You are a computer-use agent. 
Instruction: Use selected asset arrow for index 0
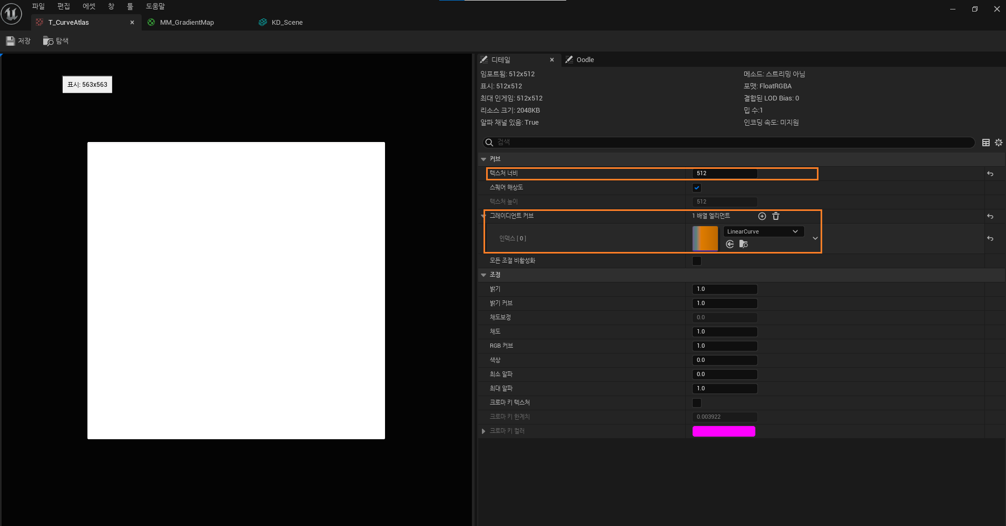point(729,244)
